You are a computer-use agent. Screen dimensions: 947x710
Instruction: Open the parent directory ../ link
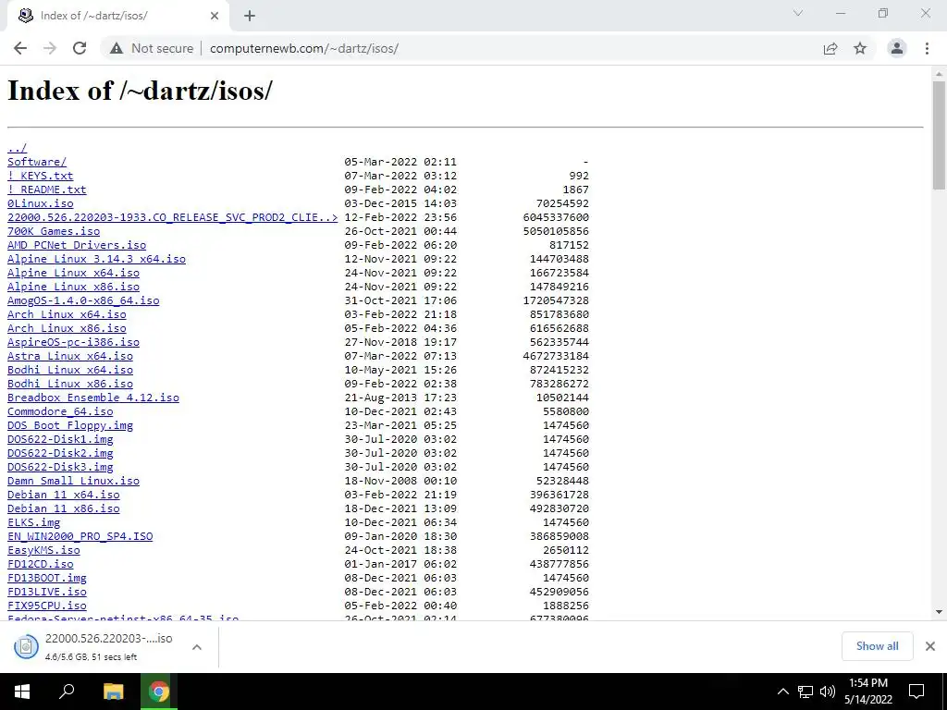(x=17, y=148)
